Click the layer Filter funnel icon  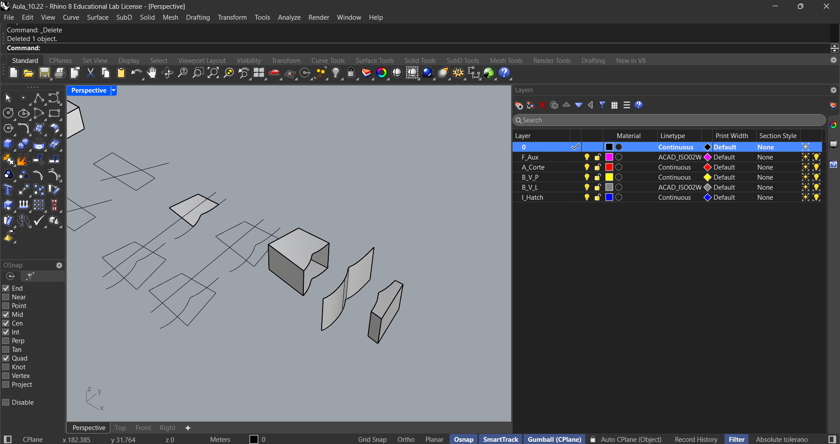pos(602,105)
